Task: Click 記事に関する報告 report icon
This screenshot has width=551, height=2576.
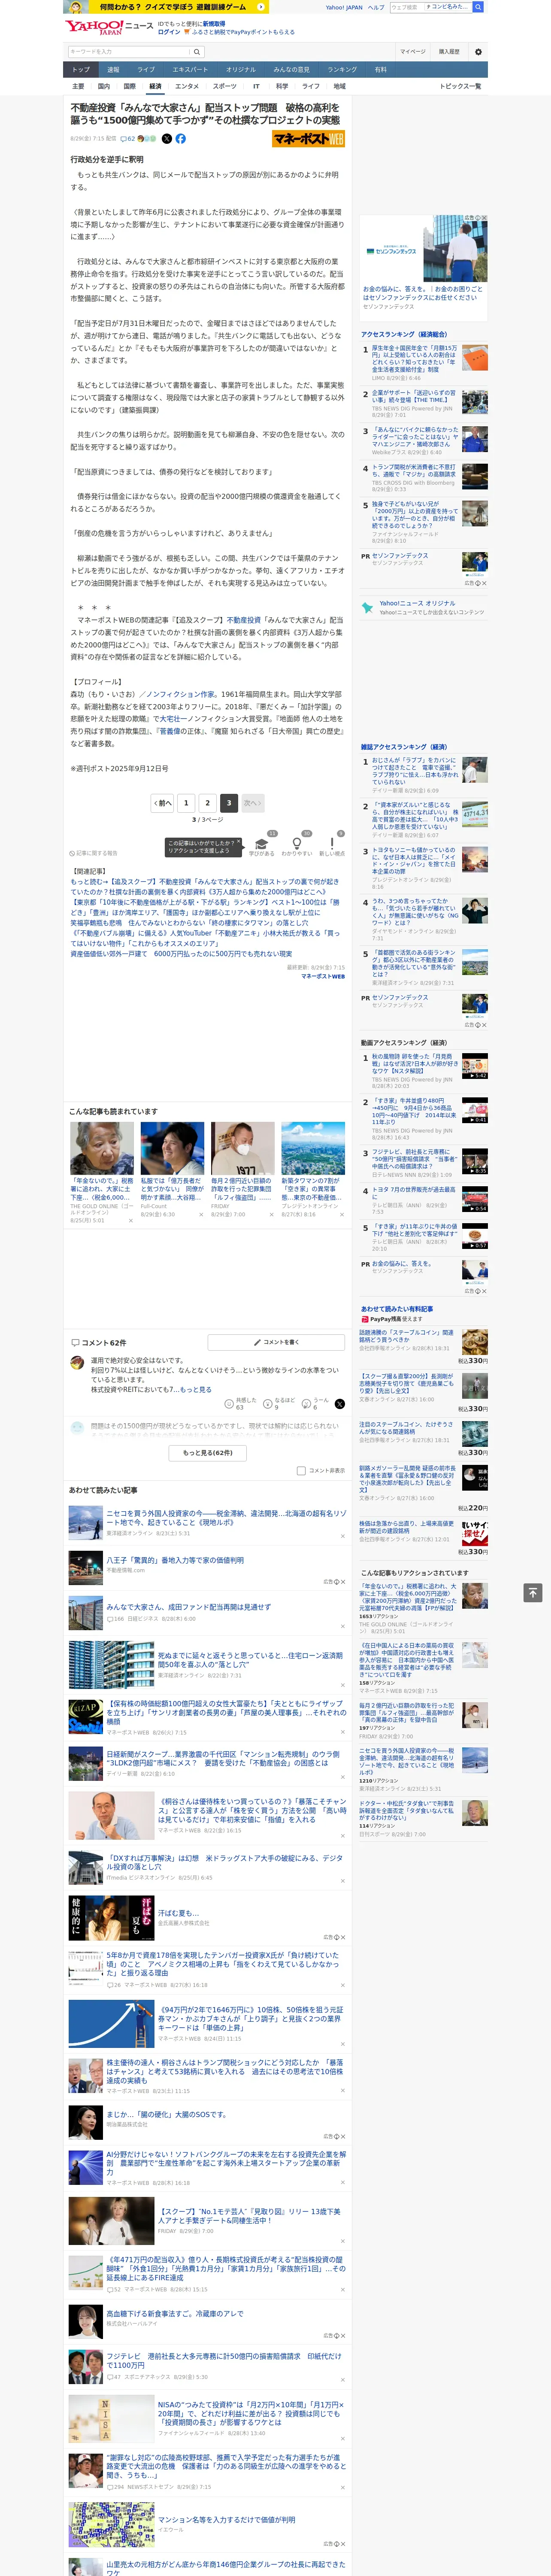Action: tap(94, 853)
